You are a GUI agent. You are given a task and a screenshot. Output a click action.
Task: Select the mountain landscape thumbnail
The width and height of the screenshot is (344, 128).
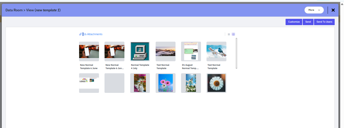tap(165, 51)
